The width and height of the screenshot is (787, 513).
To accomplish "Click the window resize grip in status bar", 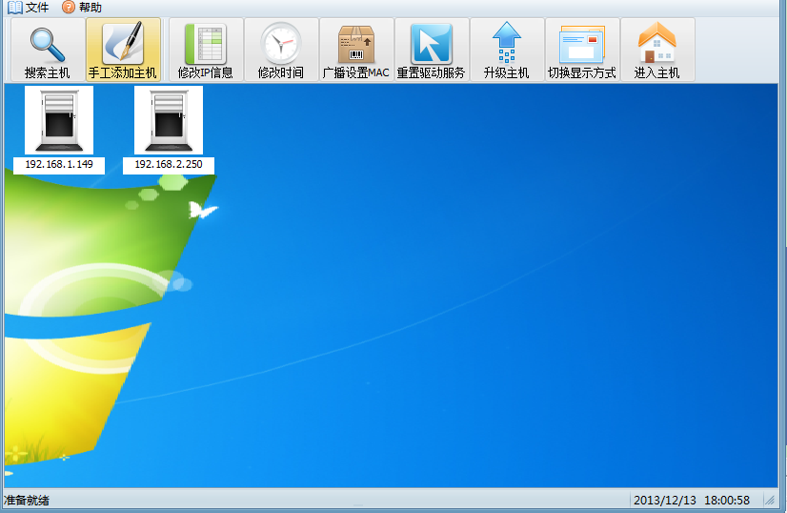I will point(770,501).
